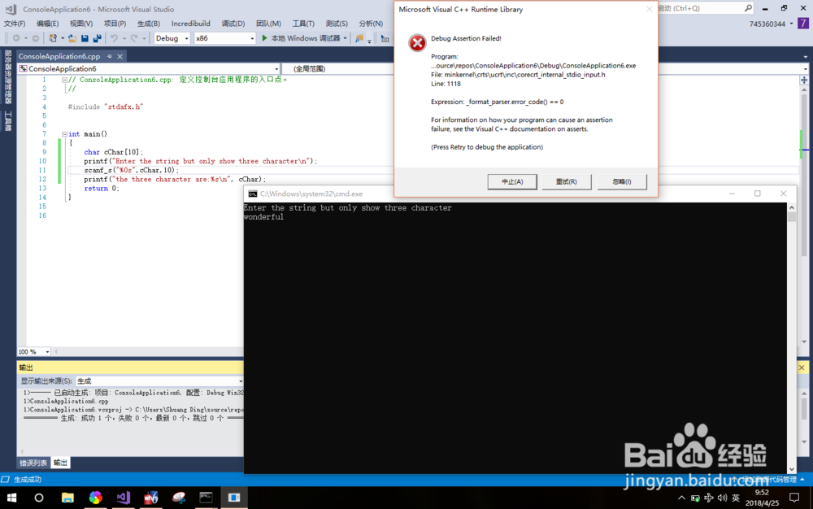The width and height of the screenshot is (813, 509).
Task: Click the 英 input language indicator
Action: point(735,498)
